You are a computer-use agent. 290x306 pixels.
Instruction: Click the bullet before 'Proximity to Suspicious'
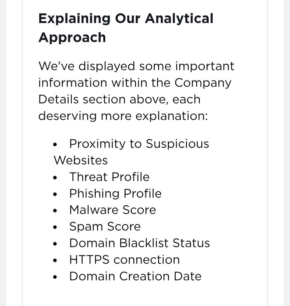click(x=55, y=145)
